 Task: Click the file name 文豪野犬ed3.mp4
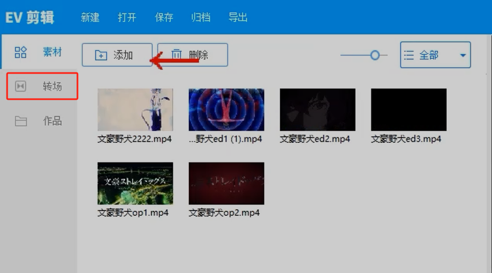click(406, 139)
